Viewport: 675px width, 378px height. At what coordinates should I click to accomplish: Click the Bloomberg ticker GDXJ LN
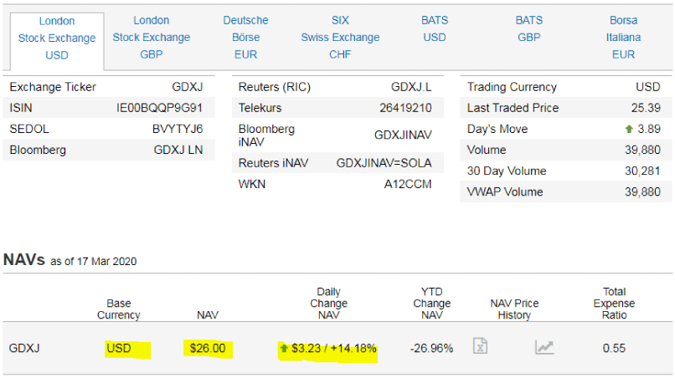(178, 150)
